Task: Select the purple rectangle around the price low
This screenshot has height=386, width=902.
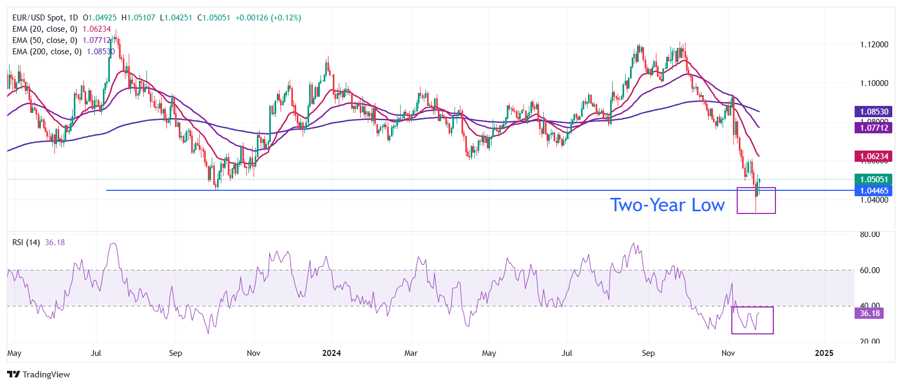Action: (x=756, y=201)
